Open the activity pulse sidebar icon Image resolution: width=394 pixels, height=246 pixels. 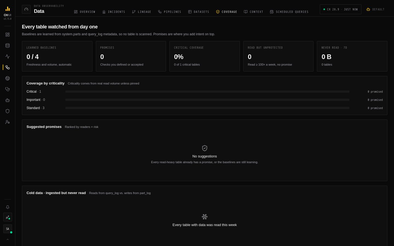8,57
